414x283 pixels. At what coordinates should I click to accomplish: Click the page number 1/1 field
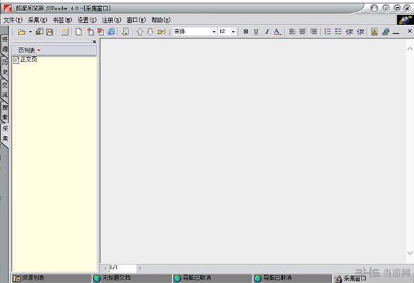pos(121,267)
